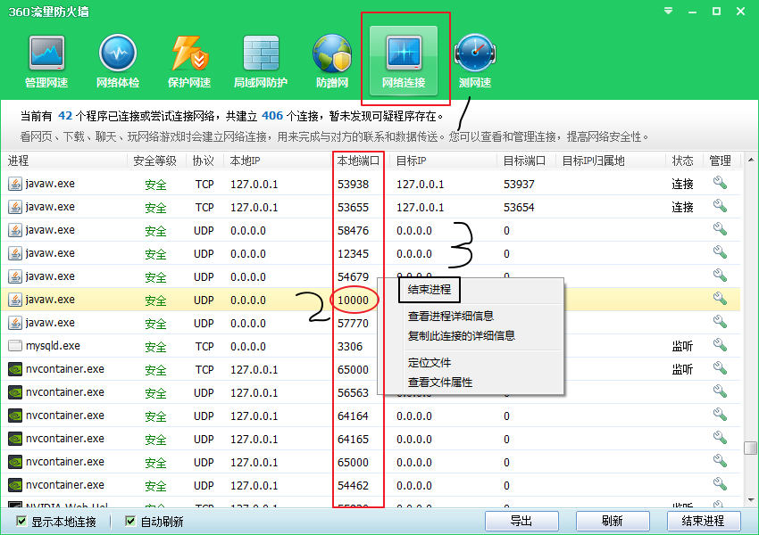Click 监听 status in mysqld.exe row

(x=682, y=346)
